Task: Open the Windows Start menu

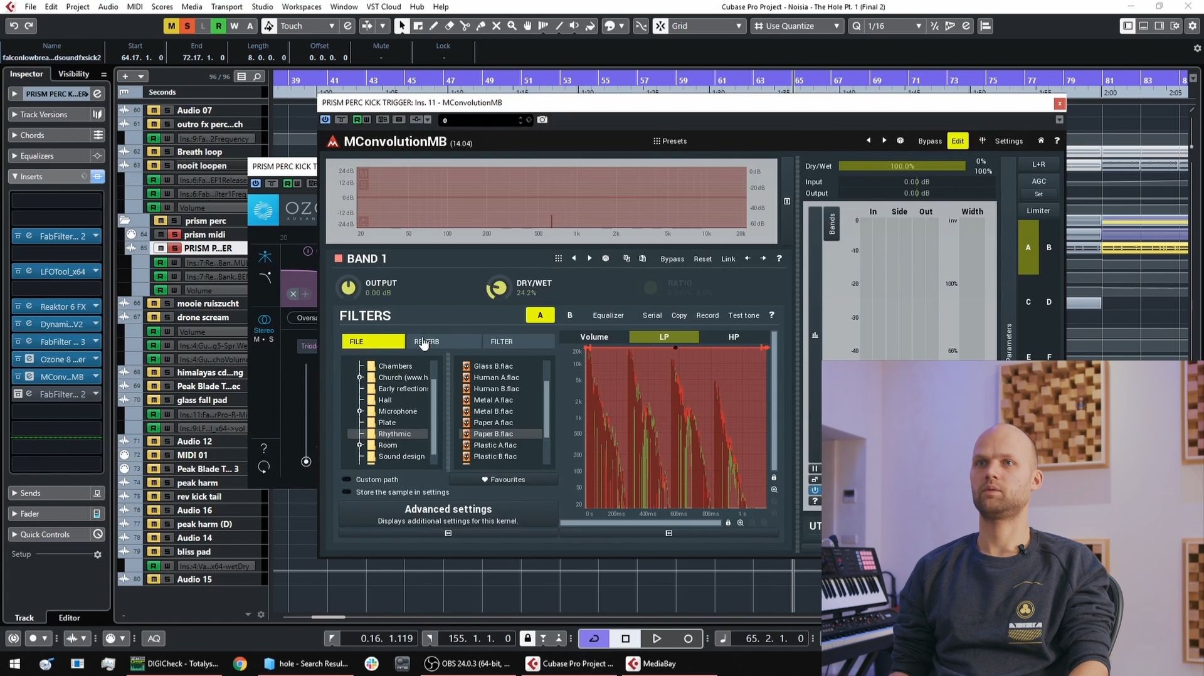Action: click(14, 663)
